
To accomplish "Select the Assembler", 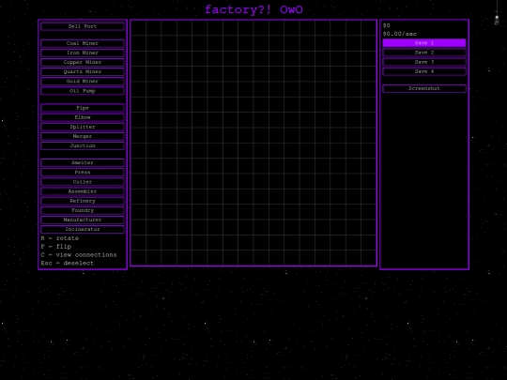I will (83, 191).
